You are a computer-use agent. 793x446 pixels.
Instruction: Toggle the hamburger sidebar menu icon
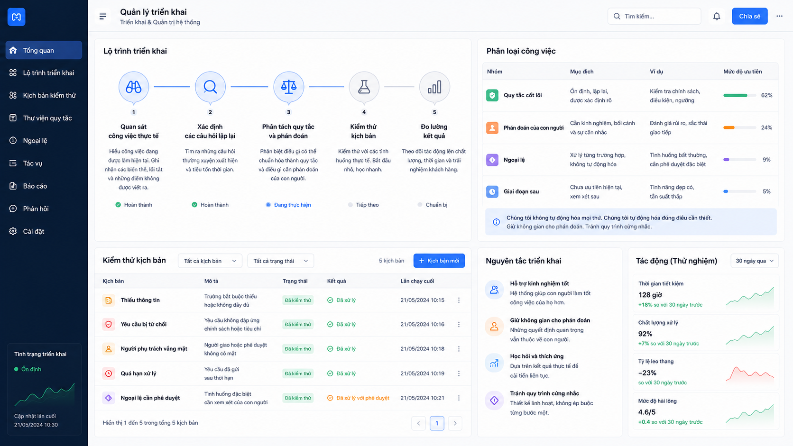103,17
